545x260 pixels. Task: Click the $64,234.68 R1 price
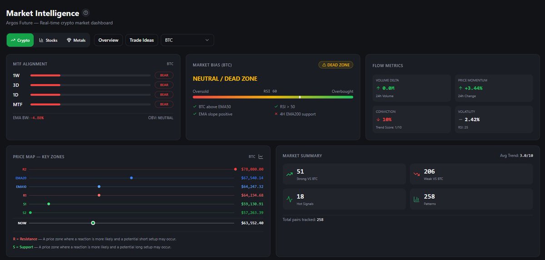click(253, 195)
